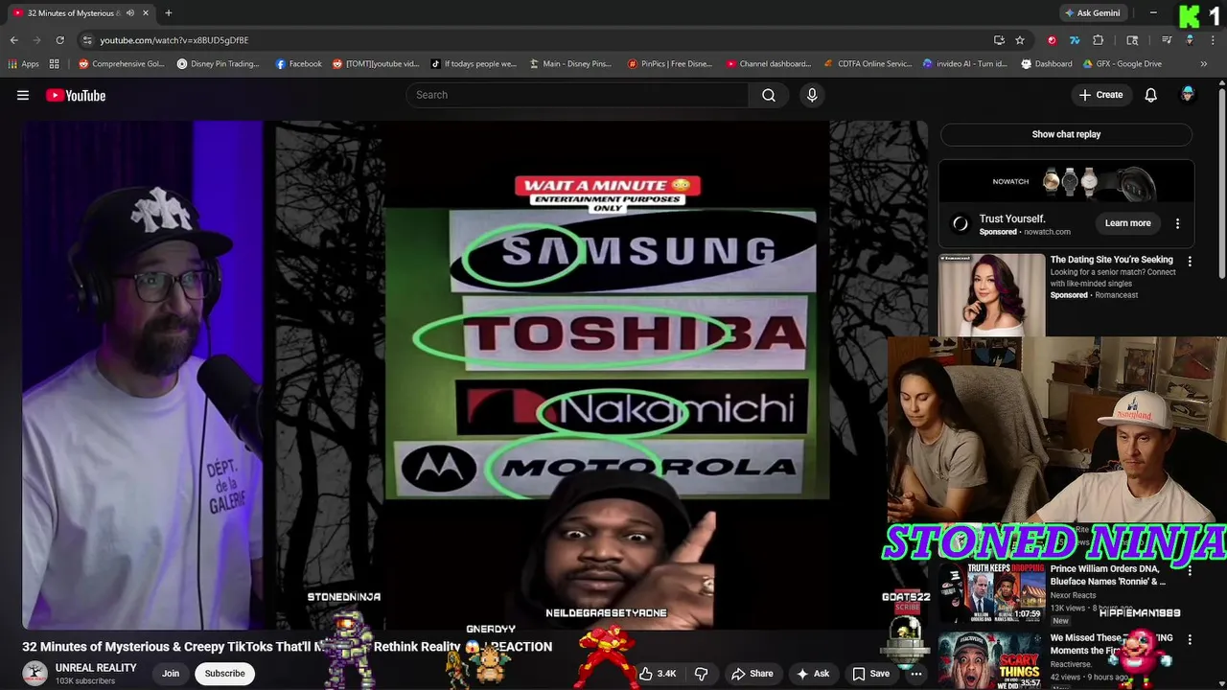This screenshot has width=1227, height=690.
Task: Bookmark this page with star icon
Action: click(x=1020, y=40)
